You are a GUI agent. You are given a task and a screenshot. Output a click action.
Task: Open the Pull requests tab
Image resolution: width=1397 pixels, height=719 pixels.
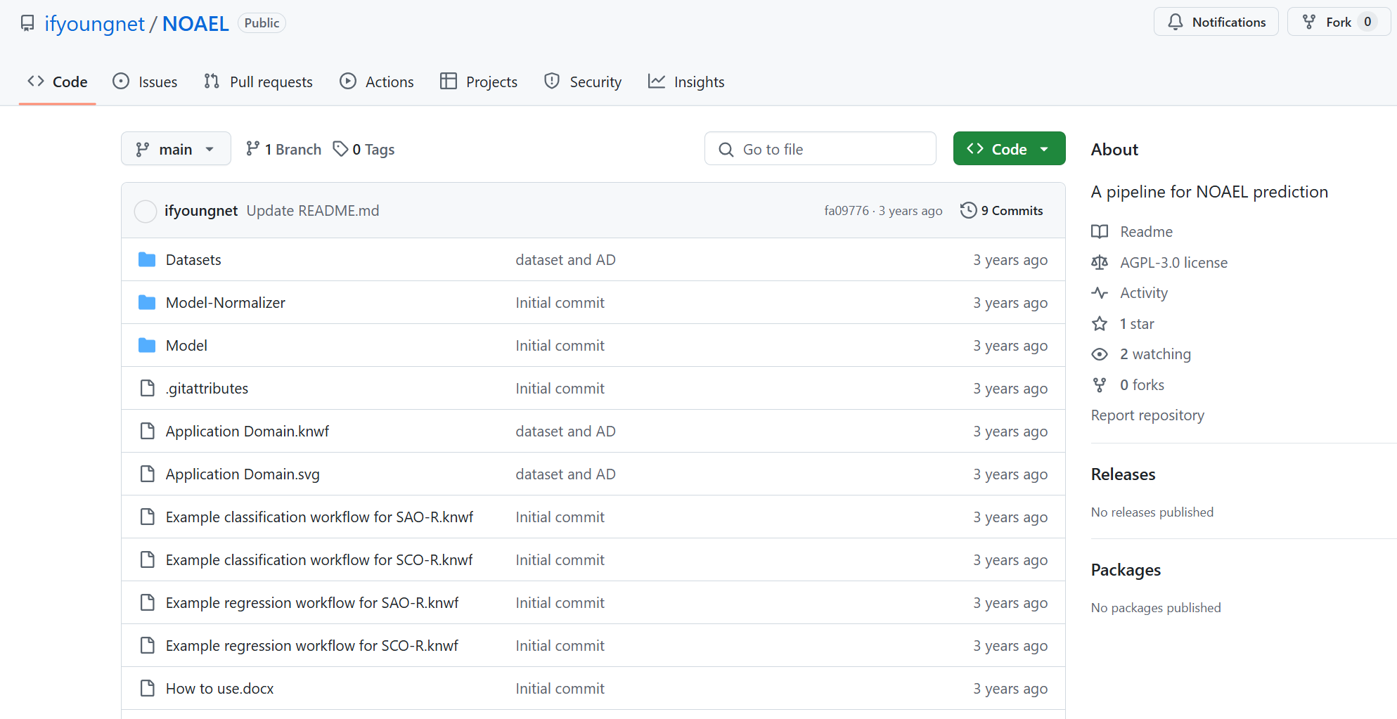[x=258, y=82]
